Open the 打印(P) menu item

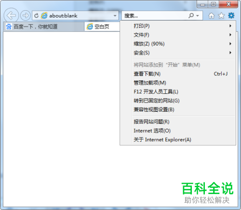coord(178,26)
